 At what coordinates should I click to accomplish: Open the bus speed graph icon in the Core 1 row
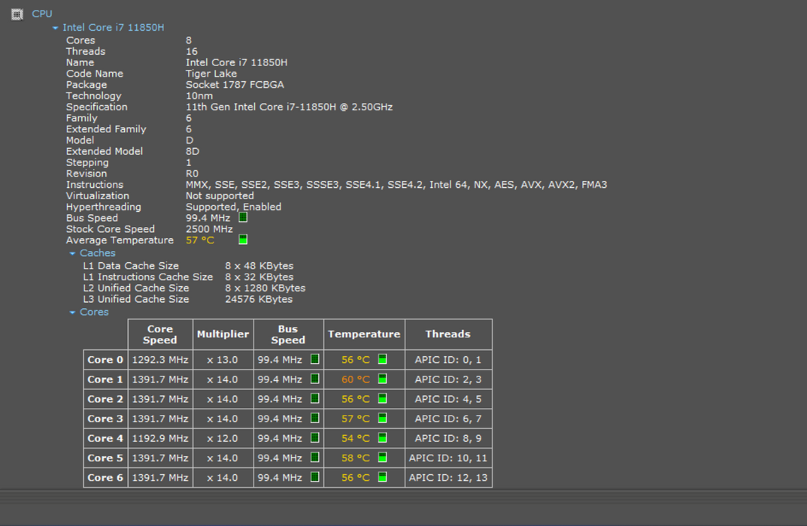[x=315, y=379]
